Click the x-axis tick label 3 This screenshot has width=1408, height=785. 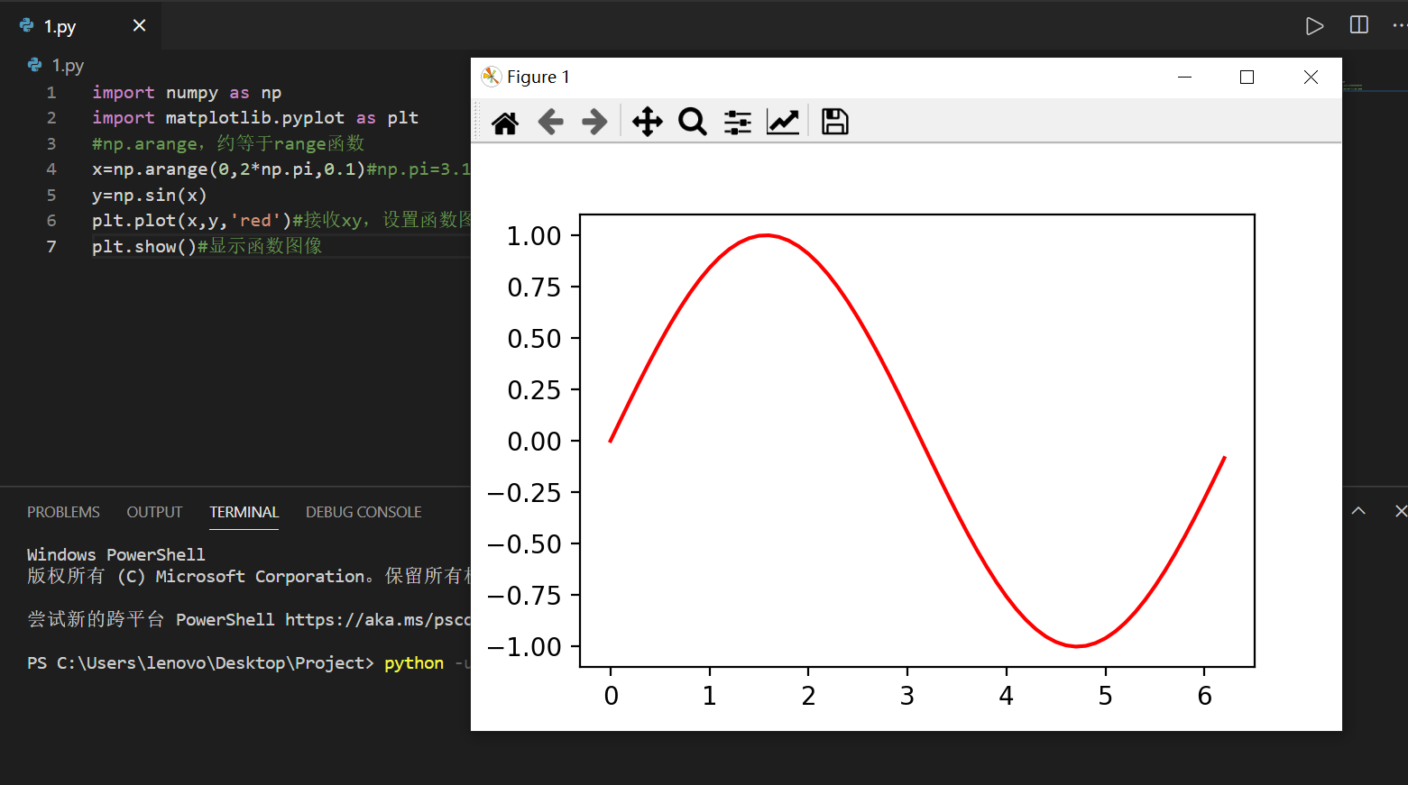907,696
